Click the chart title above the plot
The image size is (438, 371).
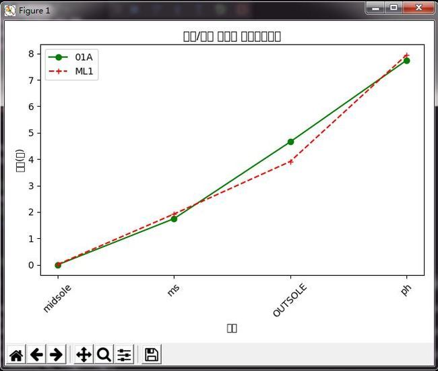[x=232, y=36]
